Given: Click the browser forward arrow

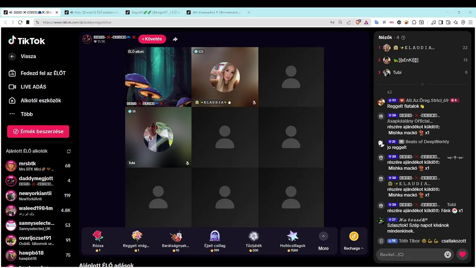Looking at the screenshot, I should click(13, 22).
